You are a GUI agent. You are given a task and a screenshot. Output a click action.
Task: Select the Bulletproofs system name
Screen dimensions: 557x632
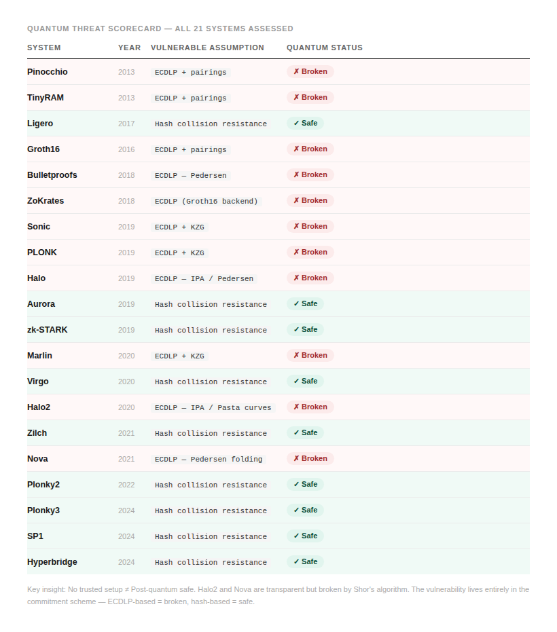tap(52, 175)
